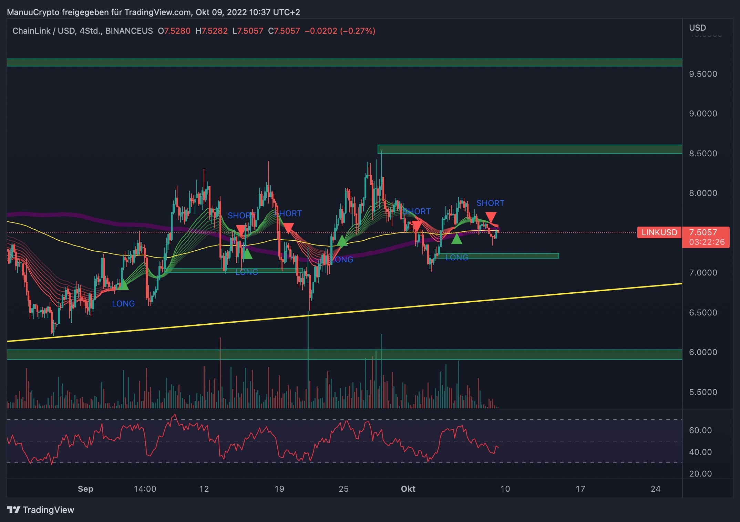The height and width of the screenshot is (522, 740).
Task: Click the green up-arrow signal in early October
Action: 456,239
